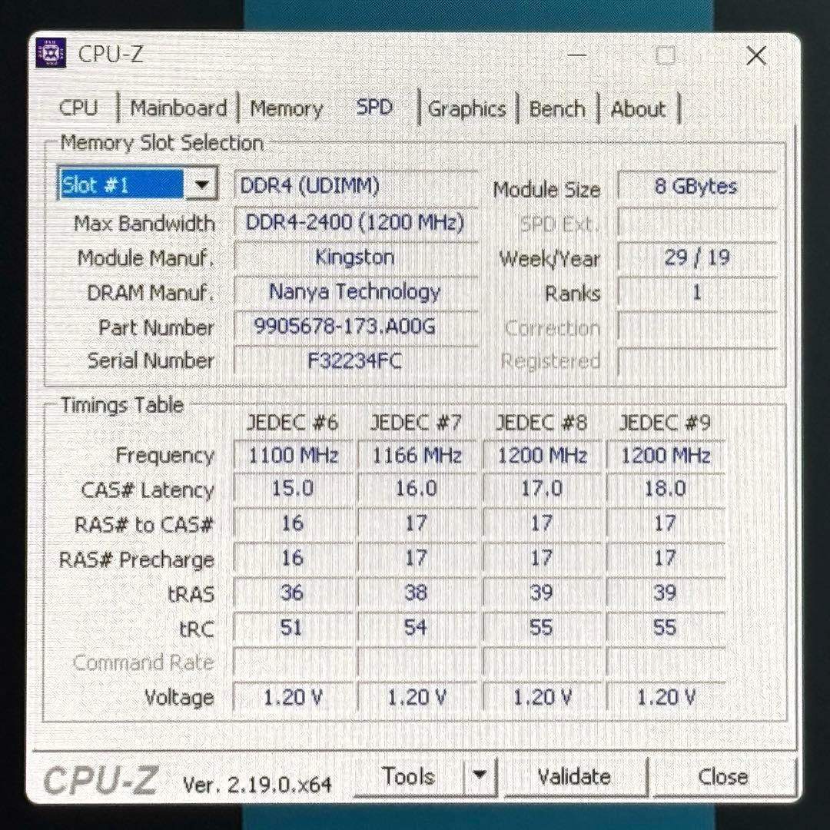Open the CPU tab
This screenshot has height=830, width=830.
(78, 108)
